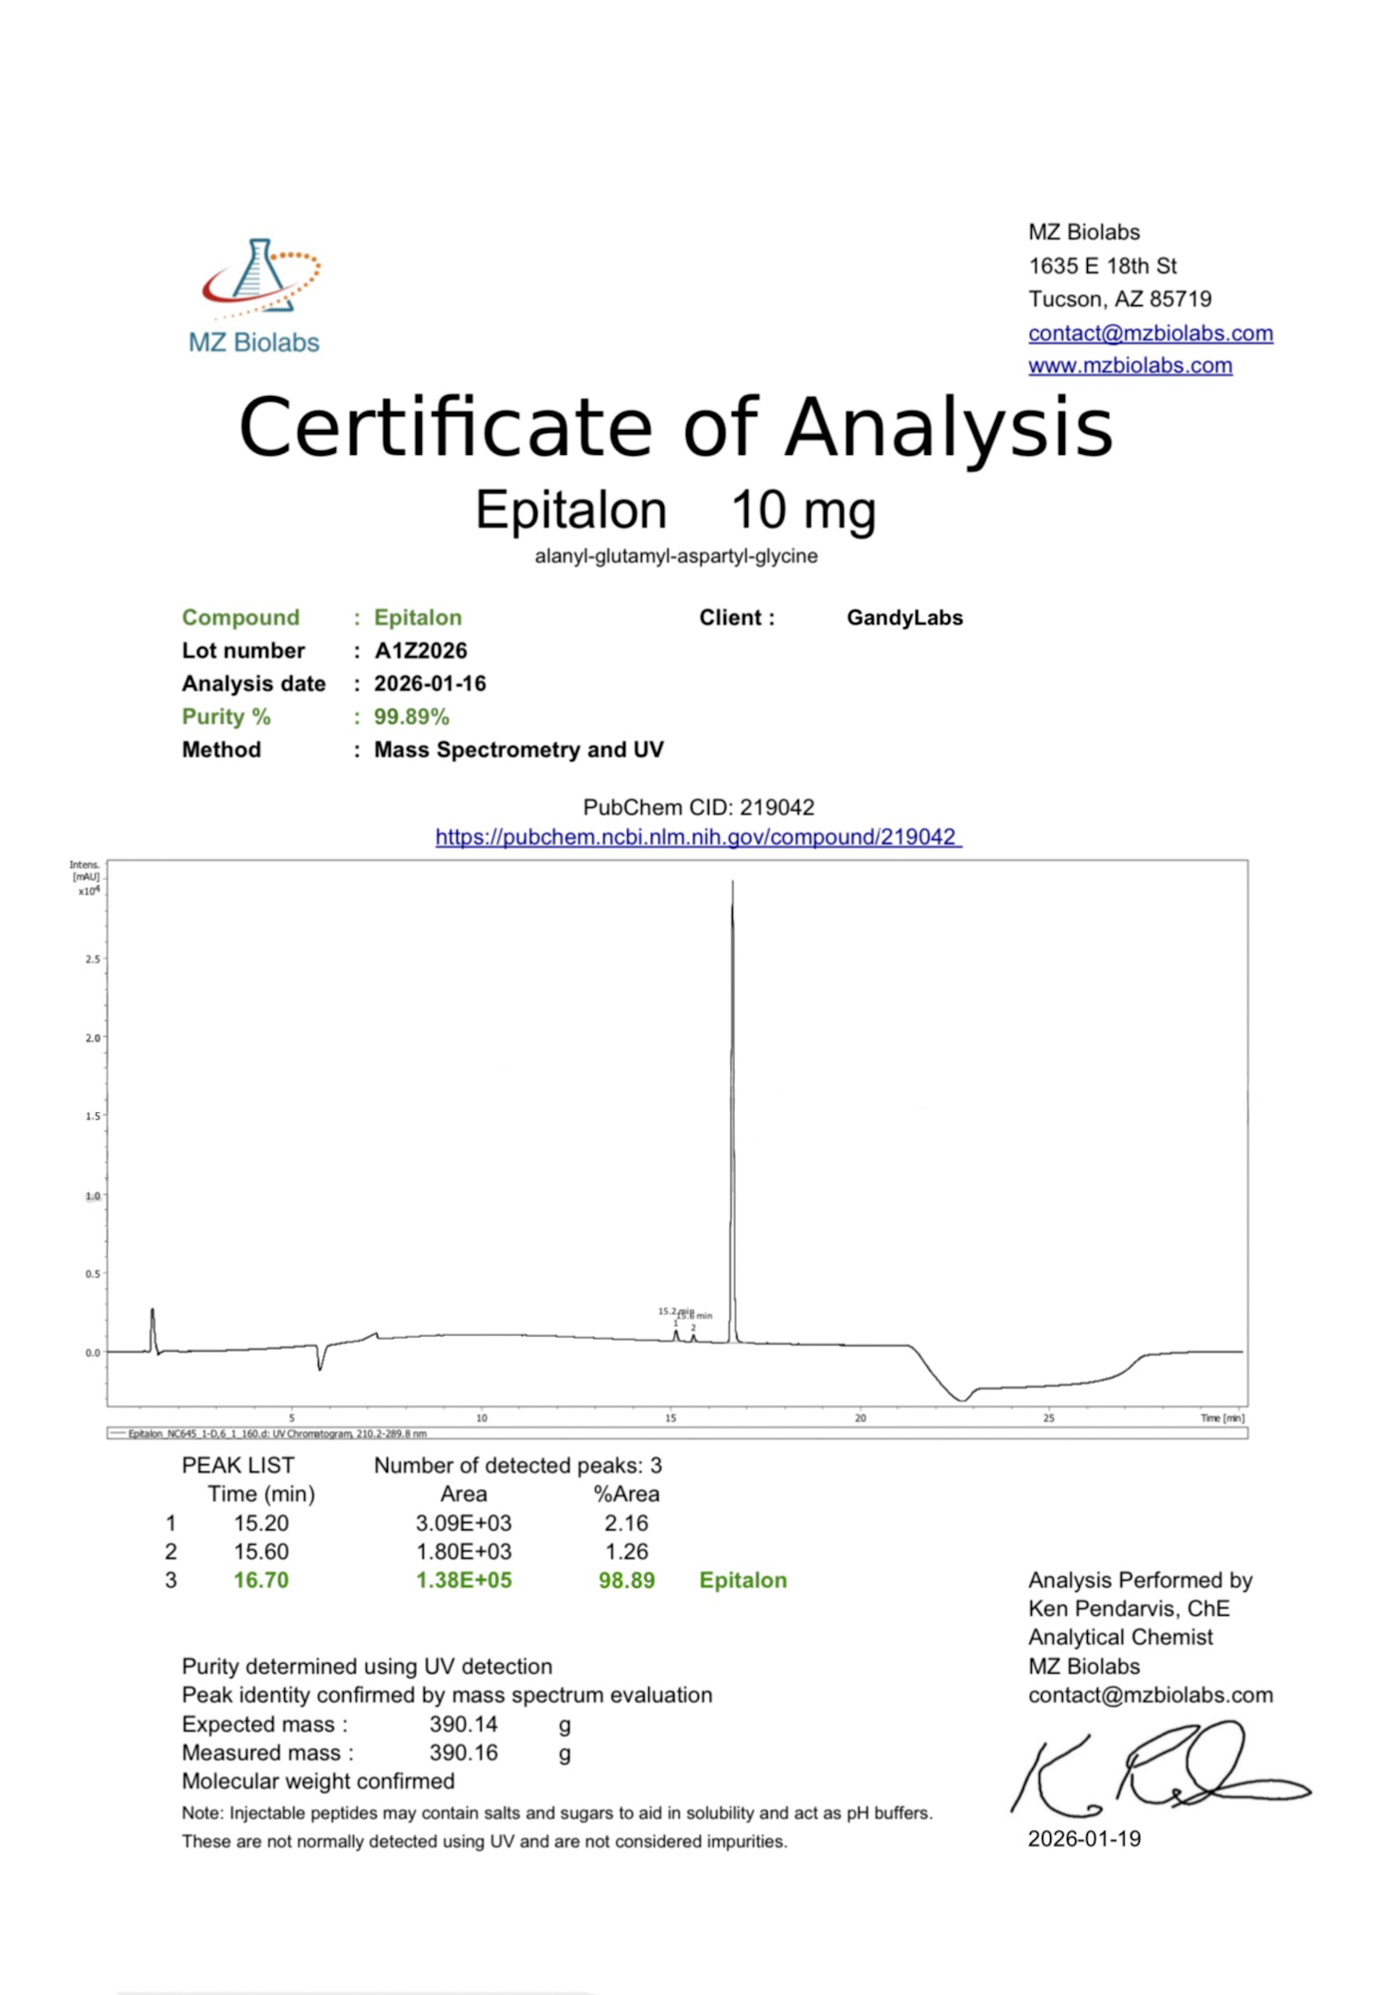
Task: Click the green 99.89% purity value
Action: click(x=411, y=717)
